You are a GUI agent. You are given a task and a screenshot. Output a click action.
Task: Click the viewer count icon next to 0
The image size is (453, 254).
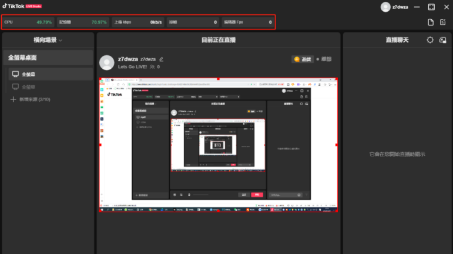point(152,67)
